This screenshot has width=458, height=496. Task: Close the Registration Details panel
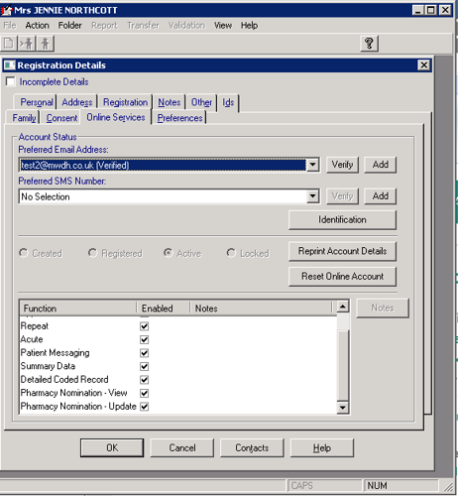(423, 64)
